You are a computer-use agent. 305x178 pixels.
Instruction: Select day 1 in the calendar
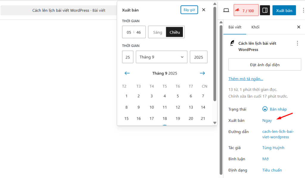(126, 96)
